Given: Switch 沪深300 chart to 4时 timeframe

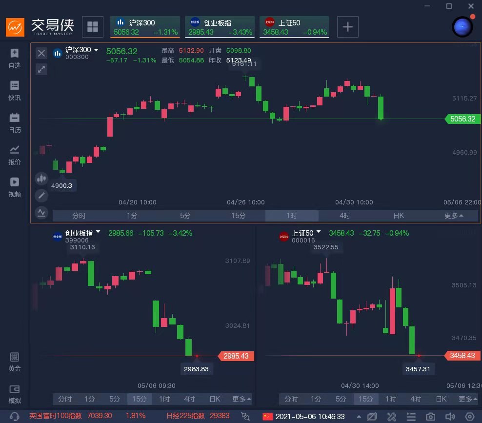Looking at the screenshot, I should click(345, 216).
